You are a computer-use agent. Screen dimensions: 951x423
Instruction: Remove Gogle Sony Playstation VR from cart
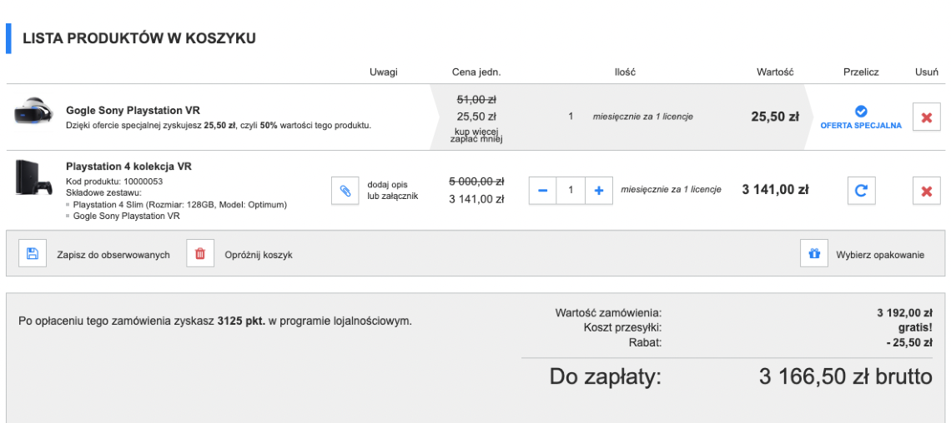coord(926,117)
